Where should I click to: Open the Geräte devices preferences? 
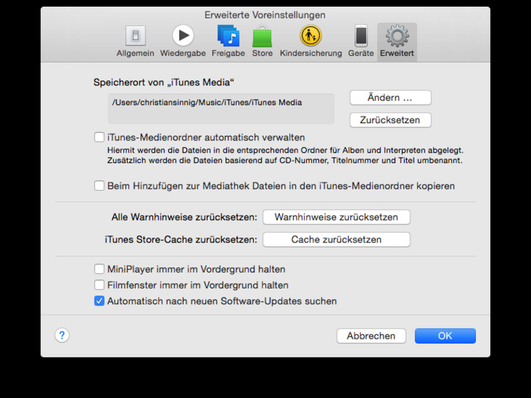pos(361,41)
